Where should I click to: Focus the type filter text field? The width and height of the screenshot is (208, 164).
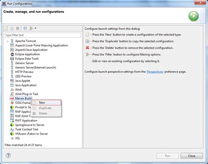click(43, 35)
